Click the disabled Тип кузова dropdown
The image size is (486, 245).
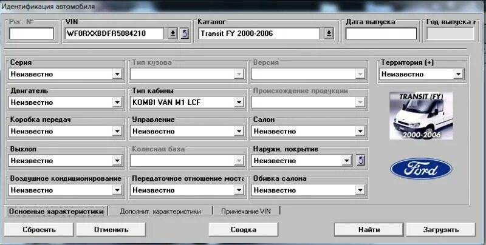coord(187,74)
